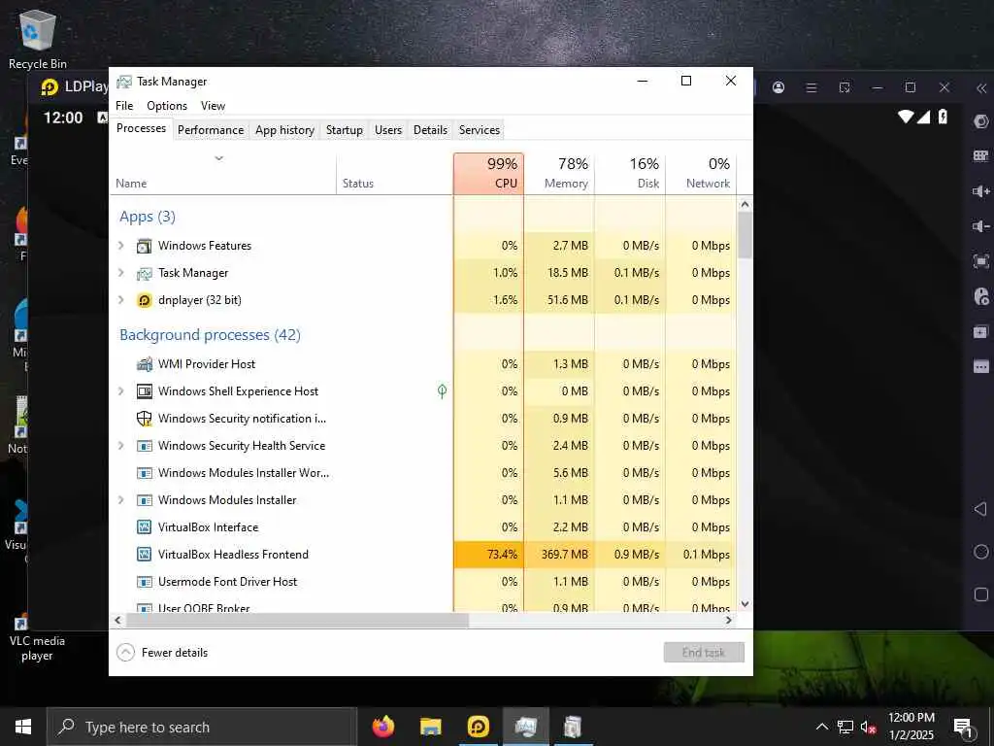Sort processes by CPU column
Screen dimensions: 994x746
pyautogui.click(x=488, y=173)
